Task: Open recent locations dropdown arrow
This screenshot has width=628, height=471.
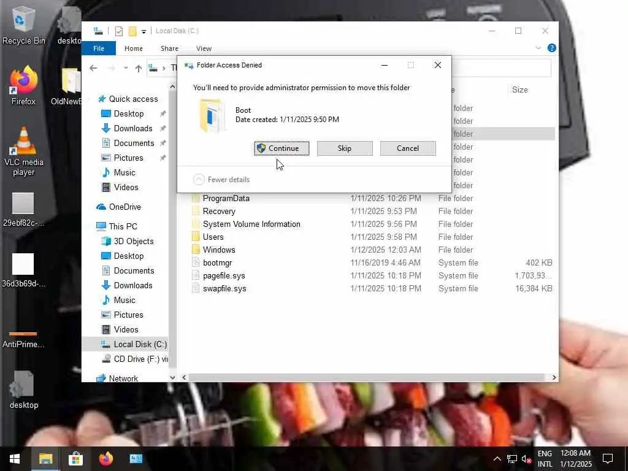Action: pyautogui.click(x=126, y=69)
